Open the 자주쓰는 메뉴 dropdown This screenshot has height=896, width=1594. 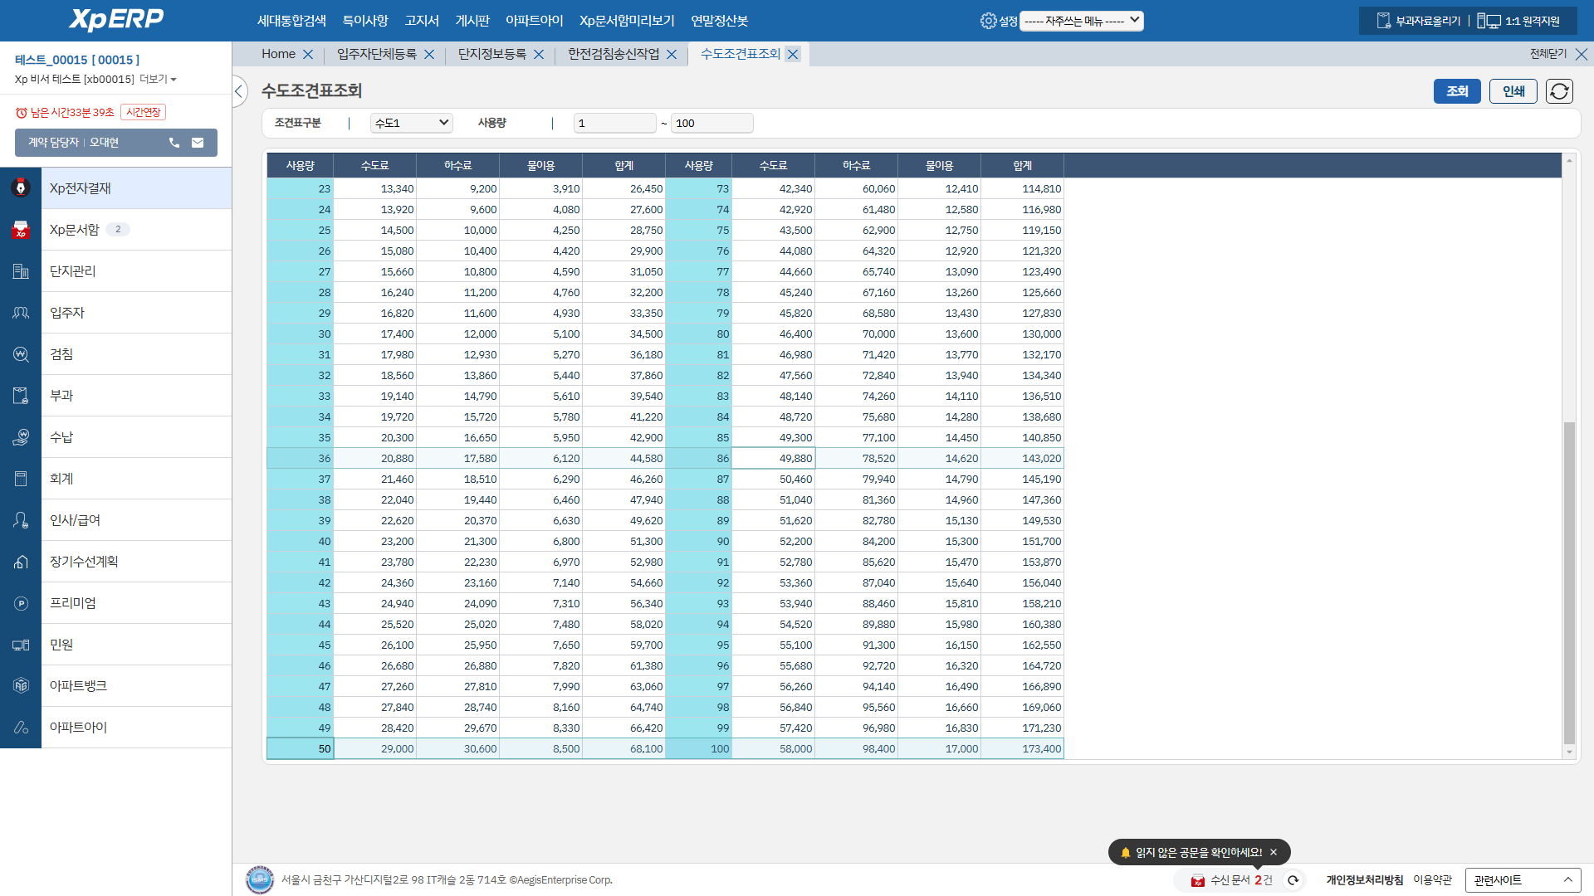(1081, 21)
